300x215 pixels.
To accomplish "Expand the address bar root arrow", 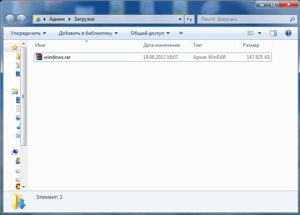I will [x=45, y=19].
